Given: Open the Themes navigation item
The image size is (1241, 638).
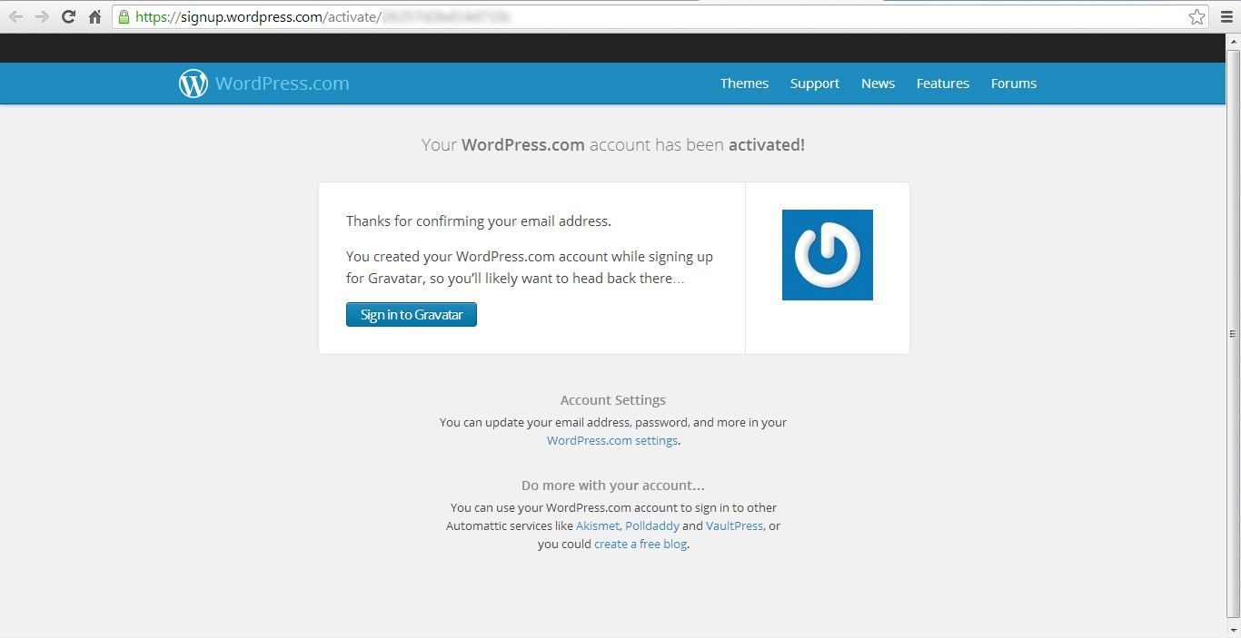Looking at the screenshot, I should pyautogui.click(x=744, y=83).
